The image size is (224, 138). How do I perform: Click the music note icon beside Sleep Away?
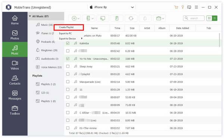75,66
